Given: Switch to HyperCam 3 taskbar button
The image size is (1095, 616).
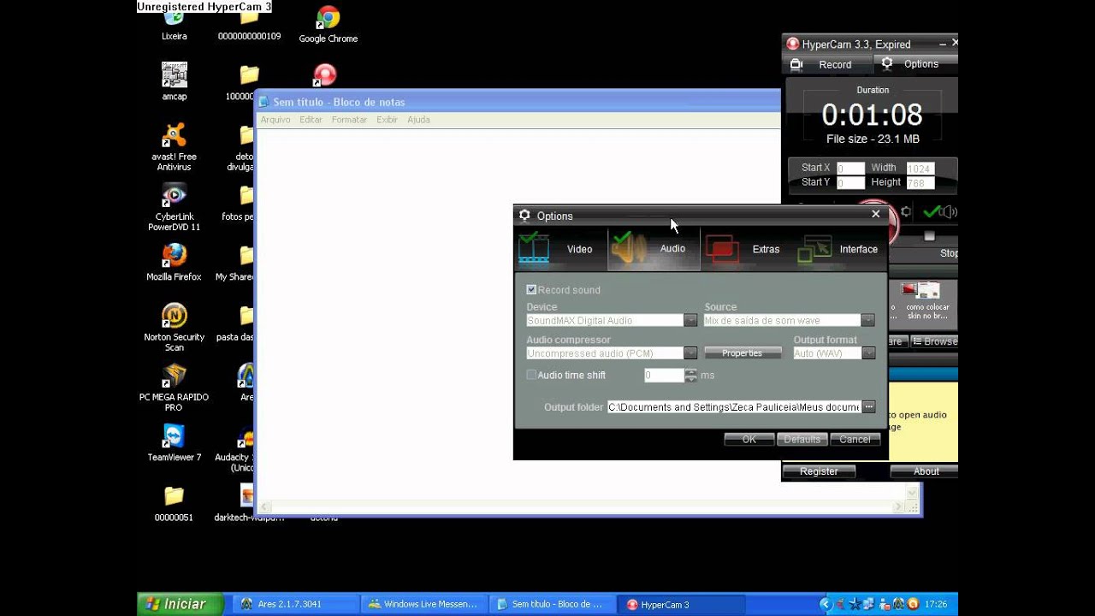Looking at the screenshot, I should pos(683,604).
